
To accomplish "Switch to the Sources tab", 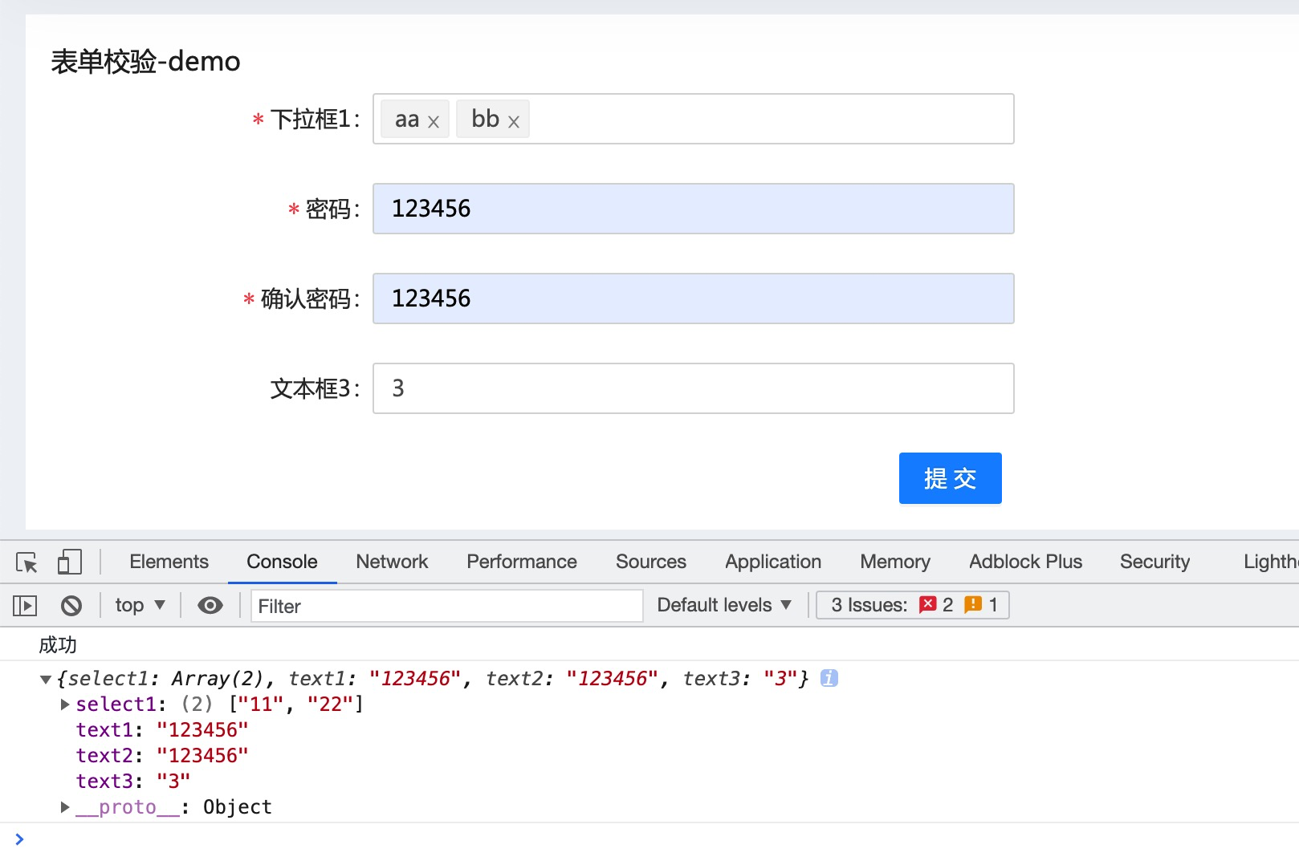I will (651, 562).
